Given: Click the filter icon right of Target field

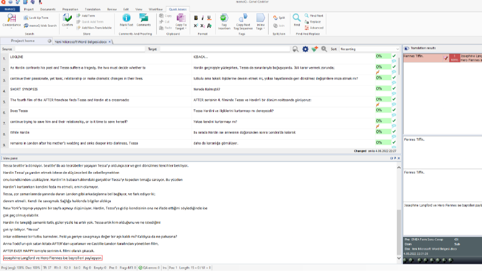Looking at the screenshot, I should coord(295,49).
